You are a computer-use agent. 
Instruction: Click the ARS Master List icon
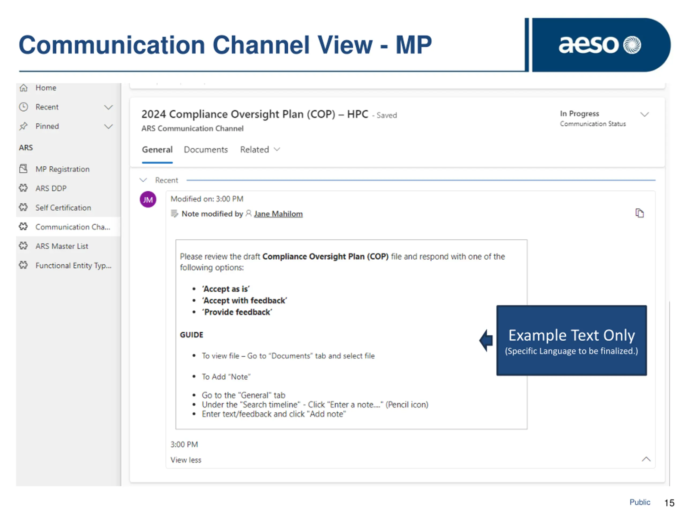click(24, 246)
